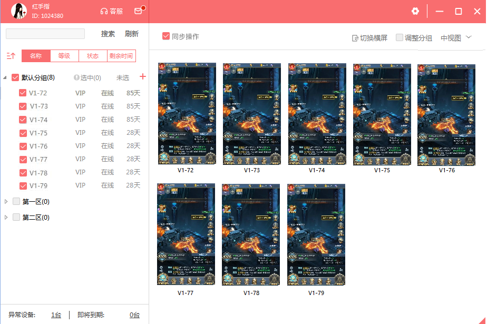Check the 第二区(0) group checkbox
Screen dimensions: 487x324
tap(16, 217)
